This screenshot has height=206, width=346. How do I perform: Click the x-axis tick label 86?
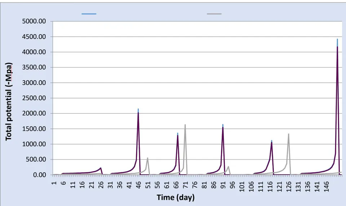[214, 185]
